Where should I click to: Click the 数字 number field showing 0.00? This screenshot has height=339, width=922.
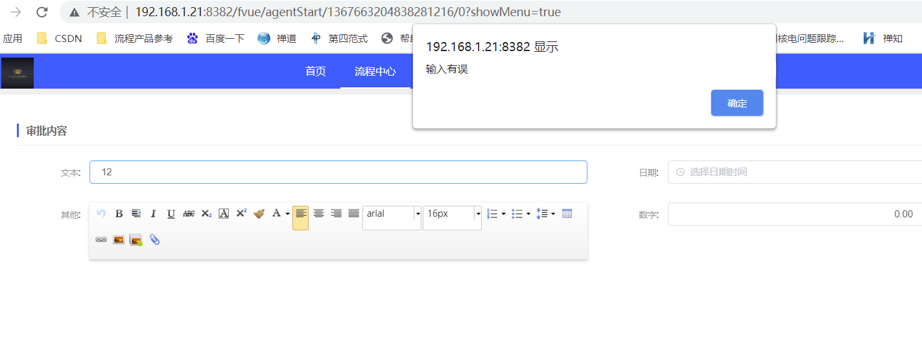tap(795, 214)
